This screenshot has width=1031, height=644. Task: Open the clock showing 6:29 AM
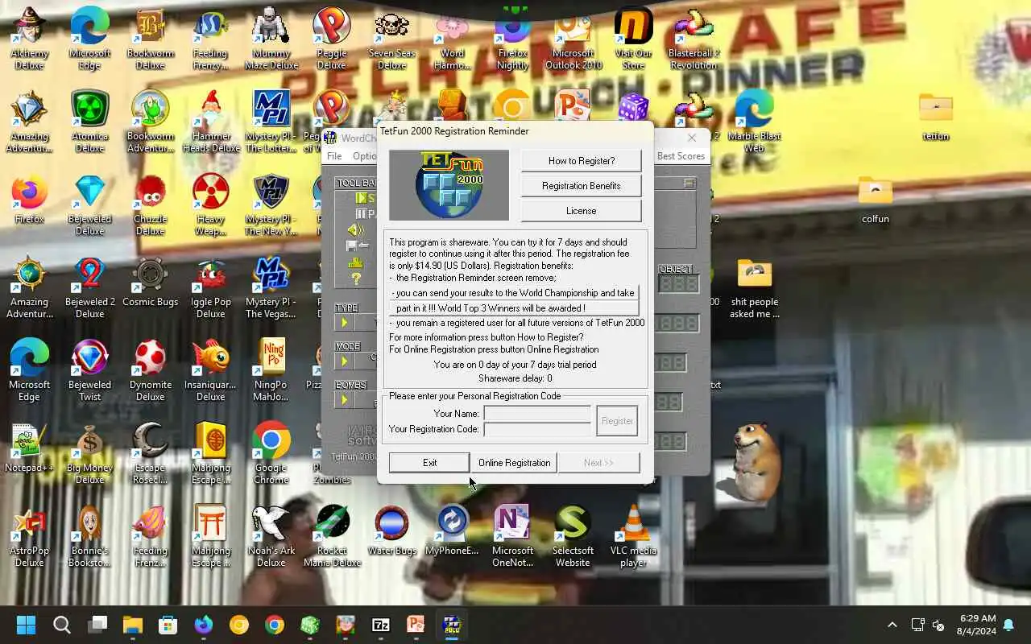(x=977, y=625)
